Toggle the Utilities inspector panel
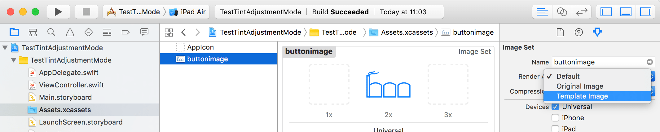660x132 pixels. (x=646, y=12)
